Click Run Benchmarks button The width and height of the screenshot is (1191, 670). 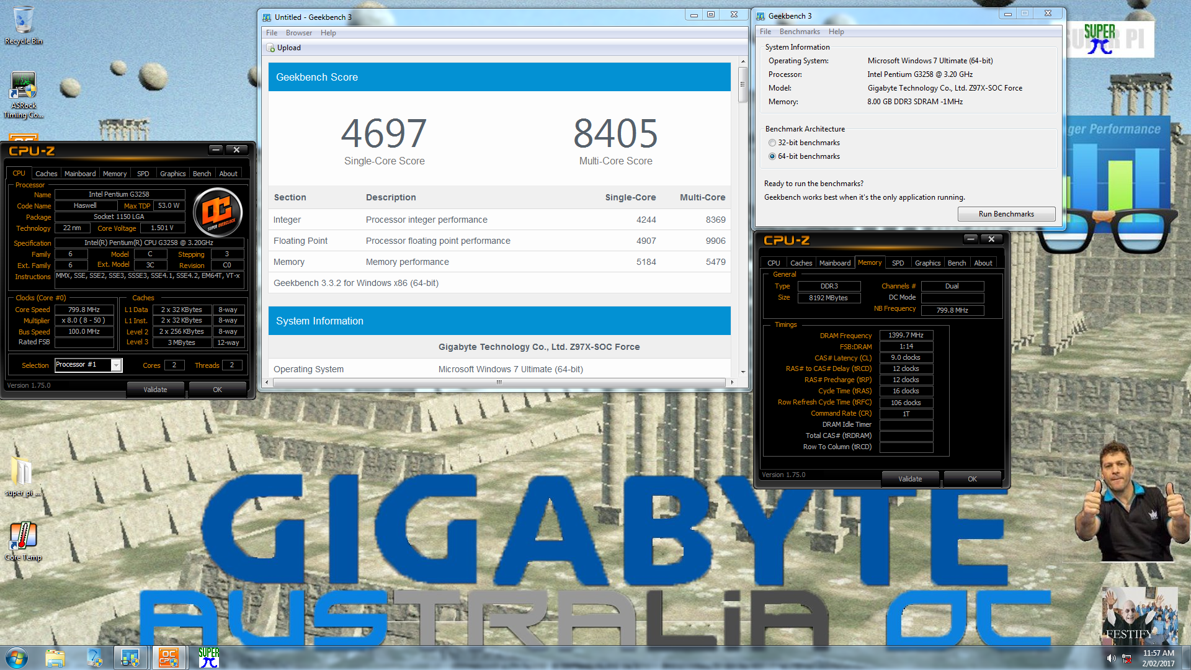click(1006, 214)
